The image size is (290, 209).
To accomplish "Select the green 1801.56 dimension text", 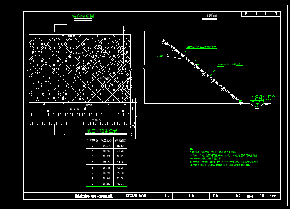I will (263, 98).
